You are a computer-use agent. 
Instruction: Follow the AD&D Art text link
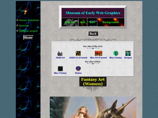[x=60, y=58]
